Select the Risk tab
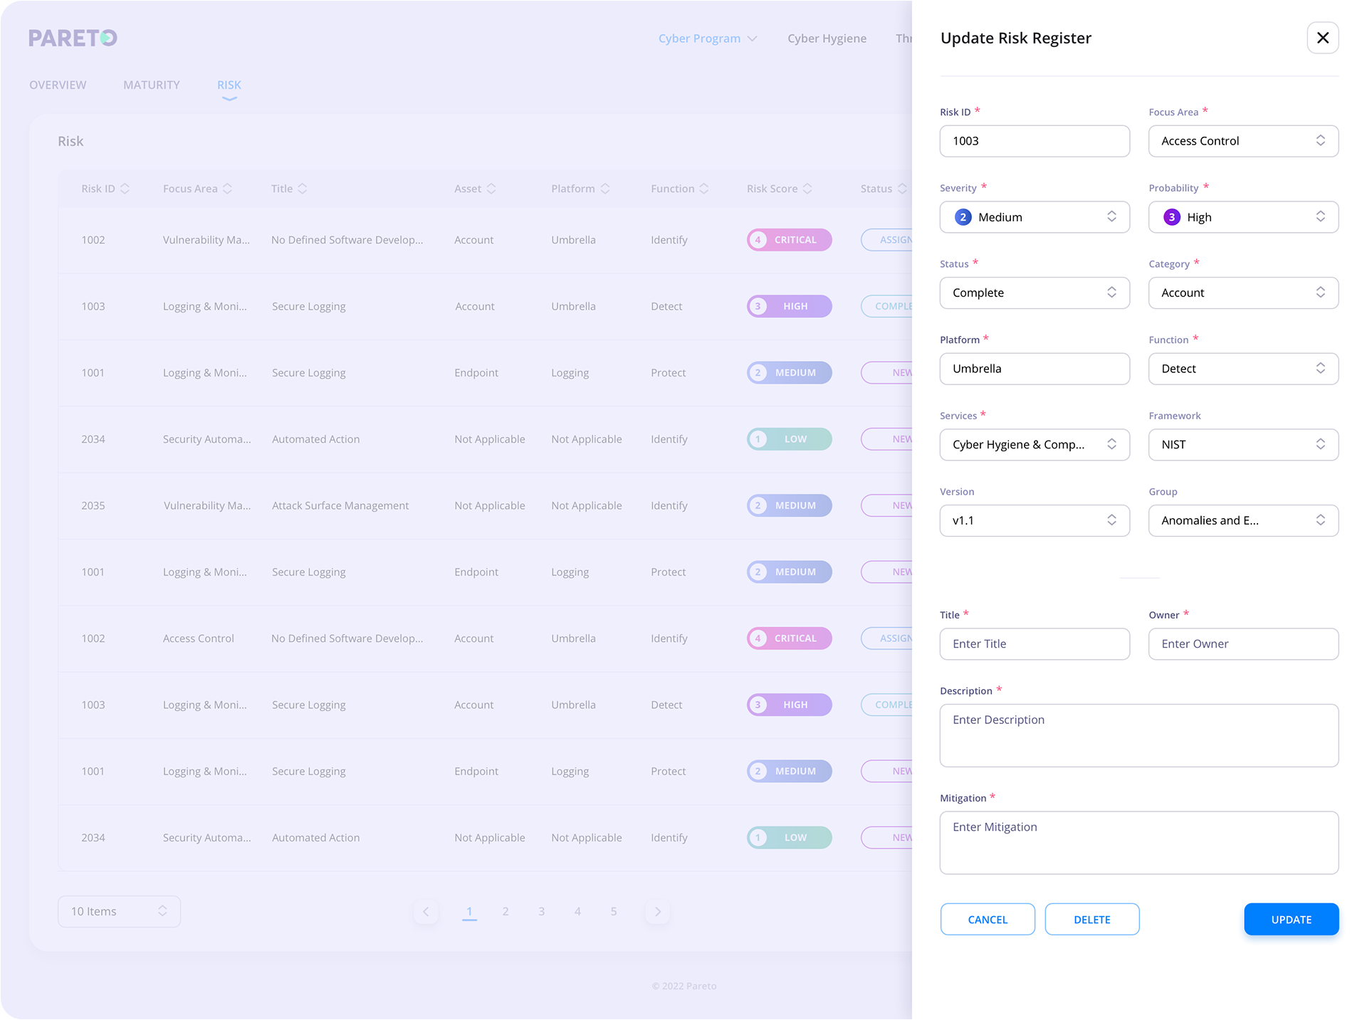This screenshot has height=1020, width=1367. (229, 85)
